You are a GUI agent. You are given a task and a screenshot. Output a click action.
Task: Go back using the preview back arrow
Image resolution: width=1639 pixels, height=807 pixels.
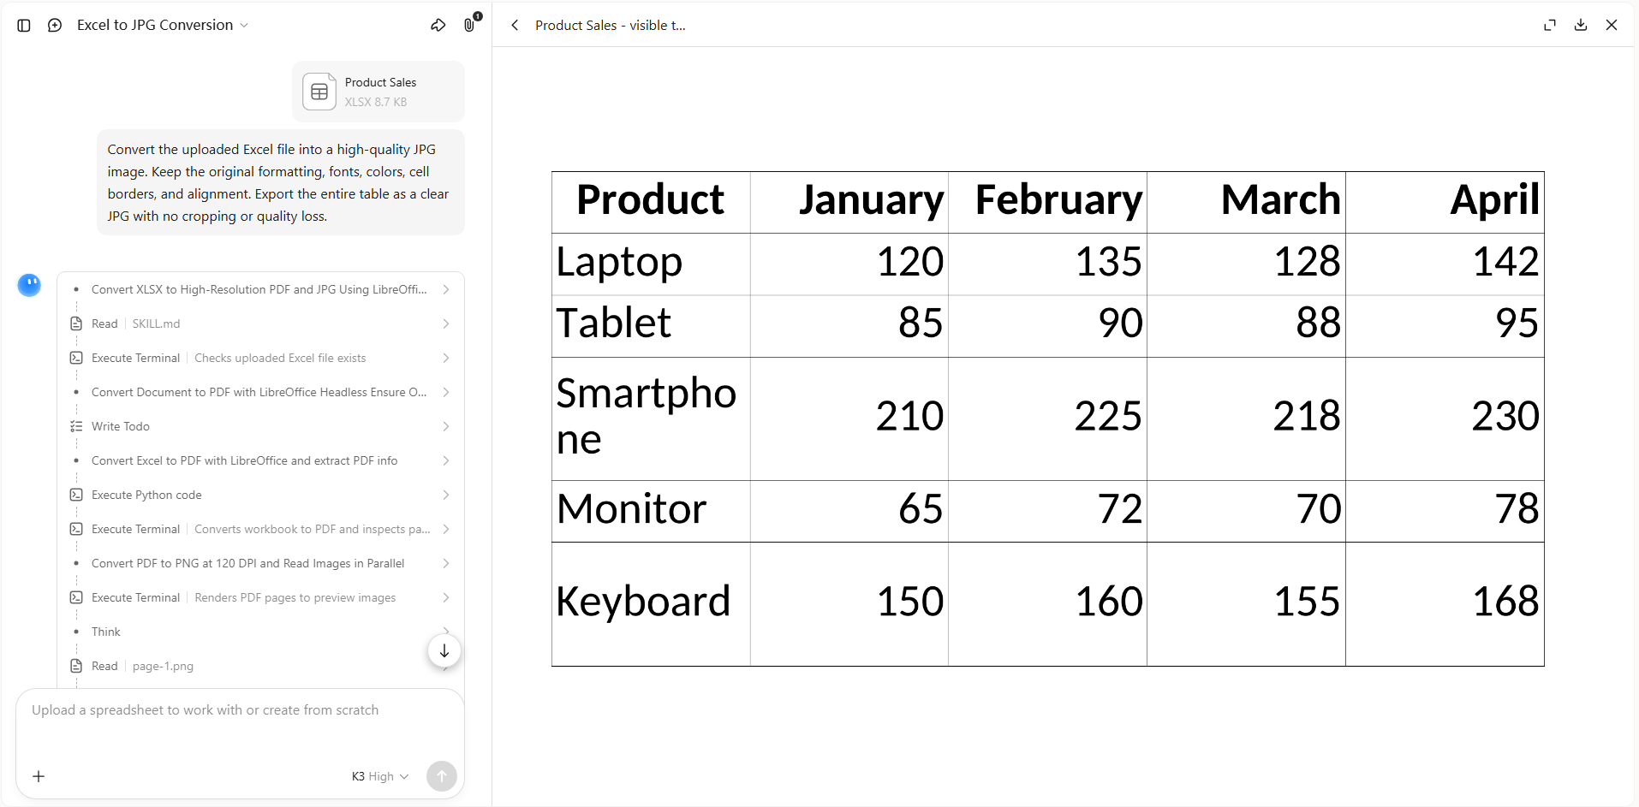point(515,26)
